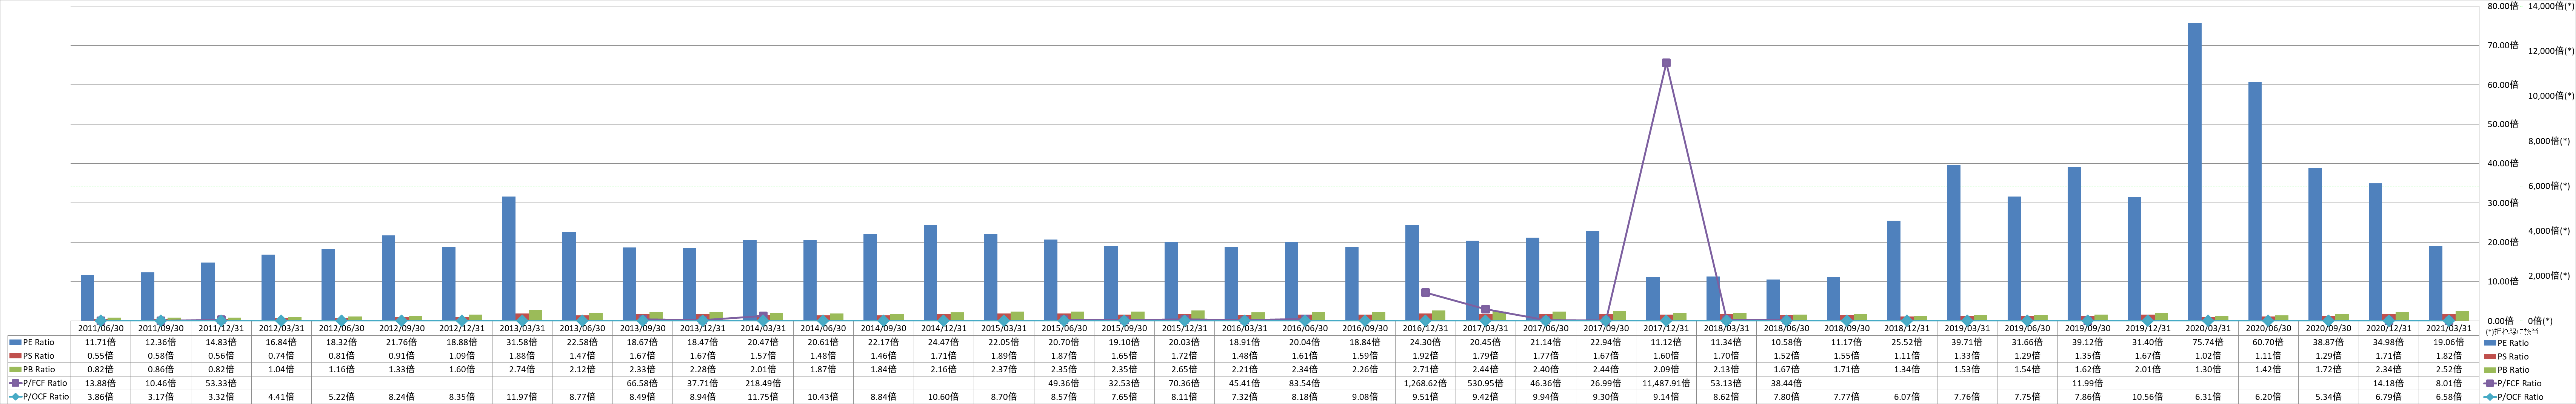This screenshot has height=404, width=2576.
Task: Click the 2018/12/31 date column header
Action: click(x=1906, y=328)
